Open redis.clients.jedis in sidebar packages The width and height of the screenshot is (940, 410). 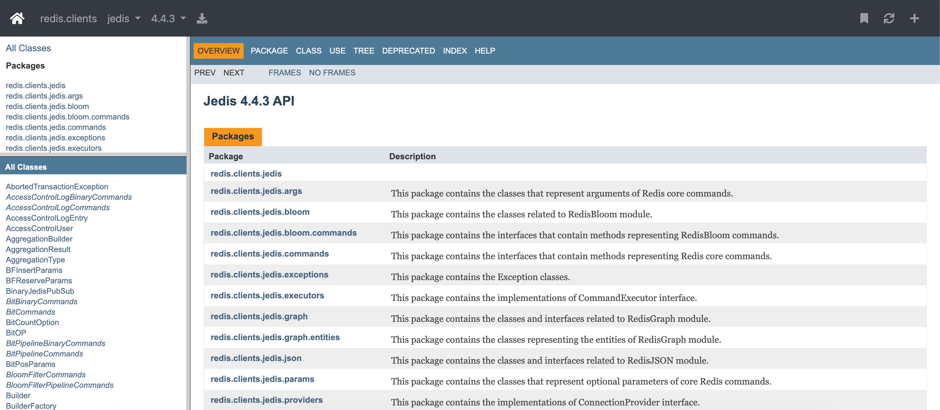coord(35,85)
